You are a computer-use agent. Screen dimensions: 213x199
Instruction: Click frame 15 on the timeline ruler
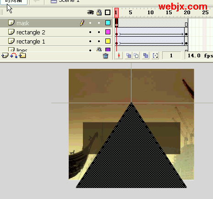coord(169,12)
